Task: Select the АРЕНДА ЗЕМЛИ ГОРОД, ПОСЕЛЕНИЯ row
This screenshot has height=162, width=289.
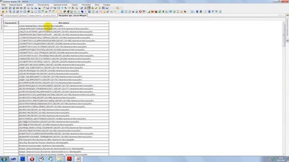Action: point(64,128)
